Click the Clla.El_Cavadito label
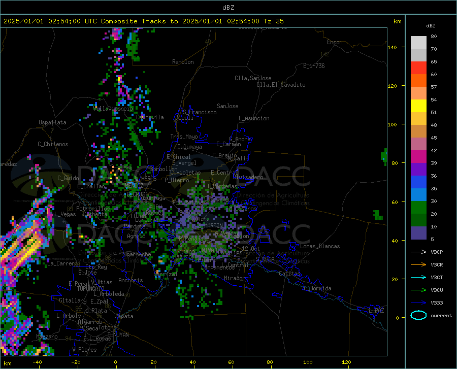Viewport: 457px width, 369px height. pos(281,85)
